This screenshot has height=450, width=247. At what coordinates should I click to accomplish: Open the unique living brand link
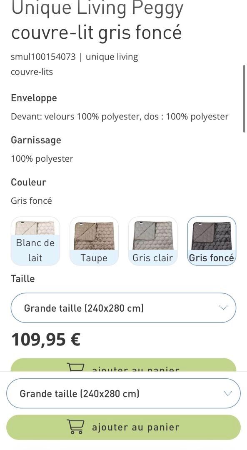112,57
